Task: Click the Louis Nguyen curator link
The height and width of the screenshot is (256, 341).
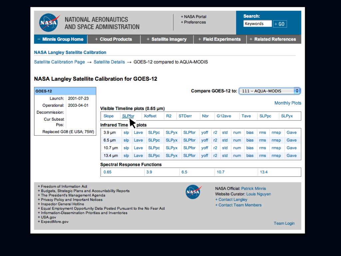Action: pyautogui.click(x=258, y=194)
